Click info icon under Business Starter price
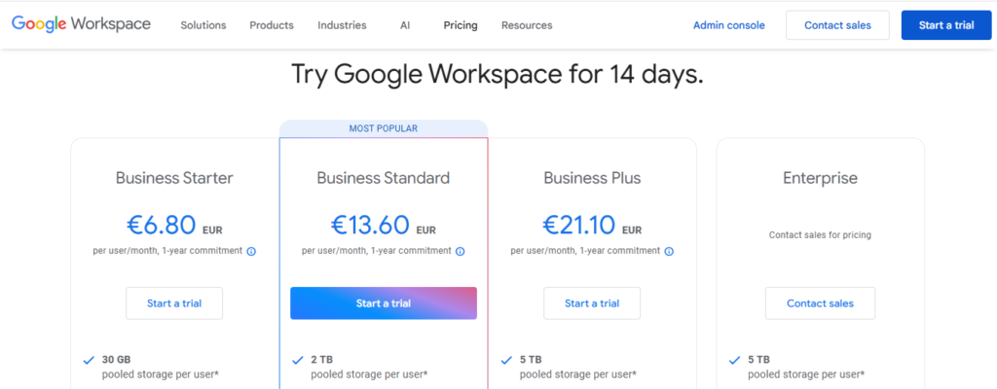The height and width of the screenshot is (389, 997). click(251, 252)
